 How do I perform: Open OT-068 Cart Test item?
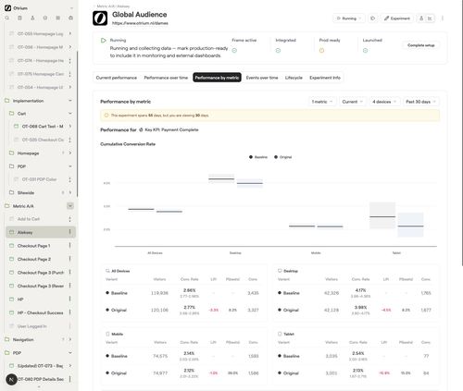(x=43, y=127)
